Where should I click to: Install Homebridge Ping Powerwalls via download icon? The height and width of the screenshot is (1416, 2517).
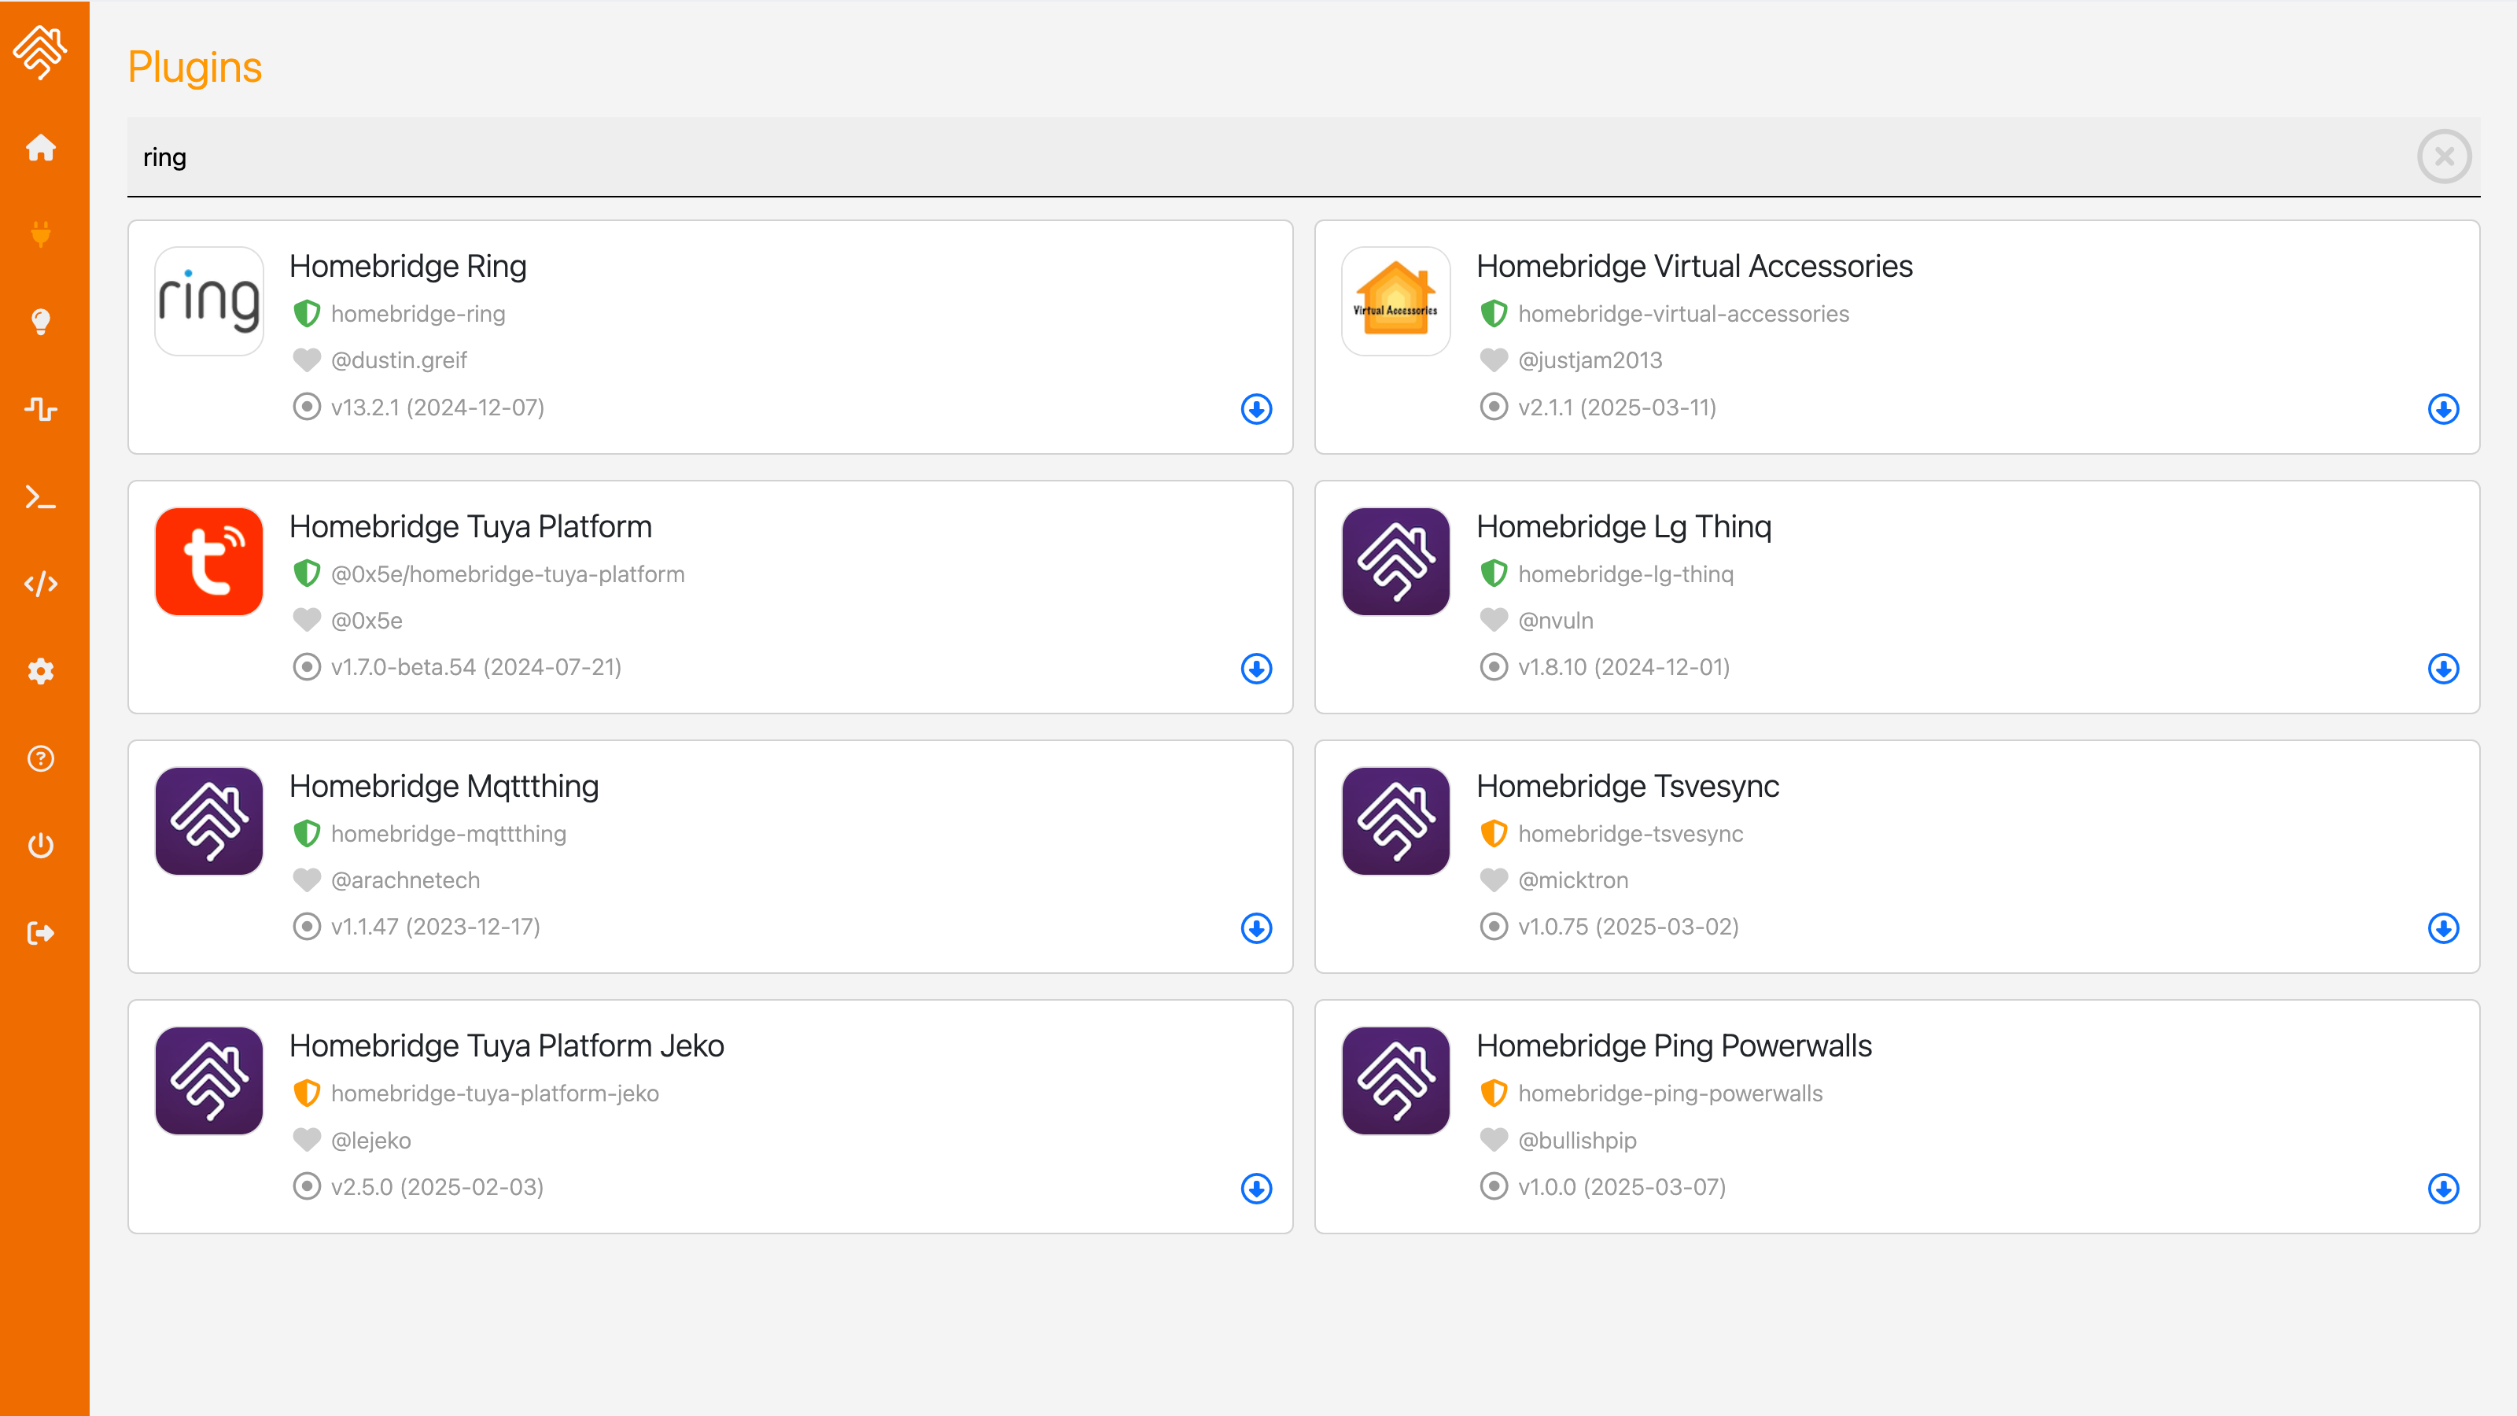(x=2443, y=1189)
